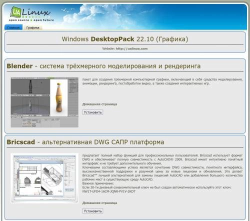The image size is (250, 221).
Task: Click the Bricscad trial key NW1T-UFD4-16CM-JQNR-PV1V-2KDT
Action: point(109,191)
